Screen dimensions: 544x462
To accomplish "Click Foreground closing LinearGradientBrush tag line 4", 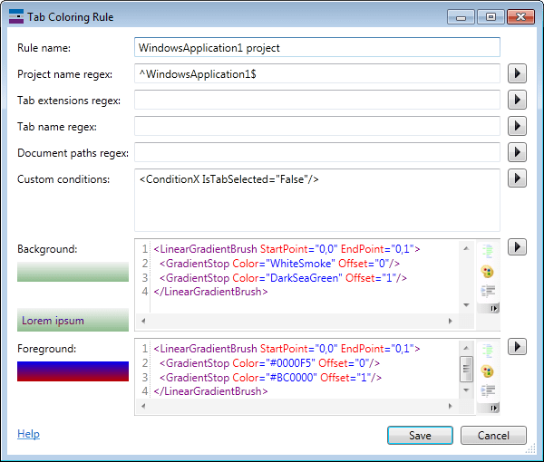I will click(x=211, y=391).
